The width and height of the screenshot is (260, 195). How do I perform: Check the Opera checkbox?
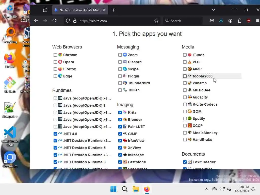click(55, 62)
